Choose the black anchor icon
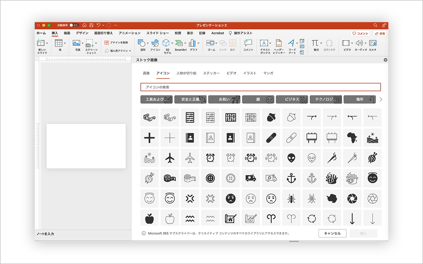The width and height of the screenshot is (423, 264). click(x=291, y=178)
